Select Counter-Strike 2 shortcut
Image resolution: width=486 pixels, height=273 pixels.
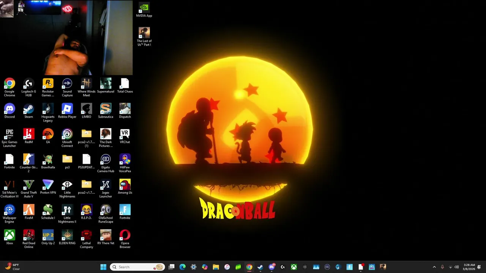pos(28,163)
